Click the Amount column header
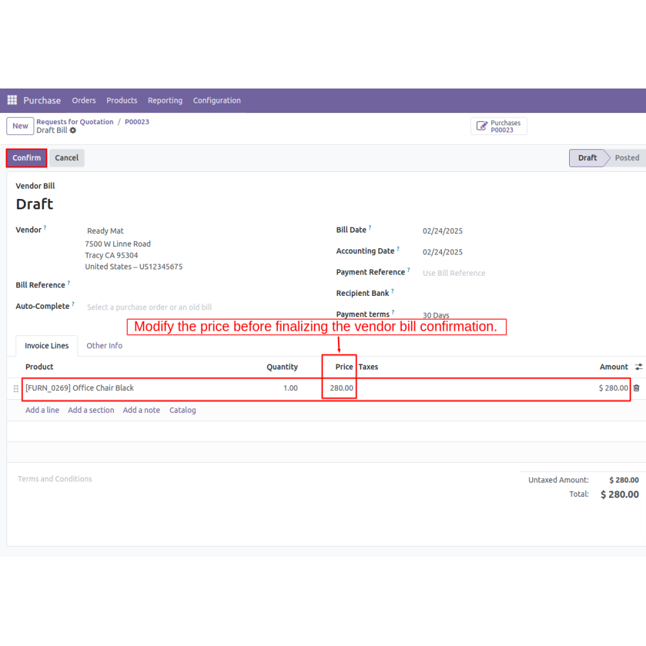The image size is (646, 646). (614, 367)
